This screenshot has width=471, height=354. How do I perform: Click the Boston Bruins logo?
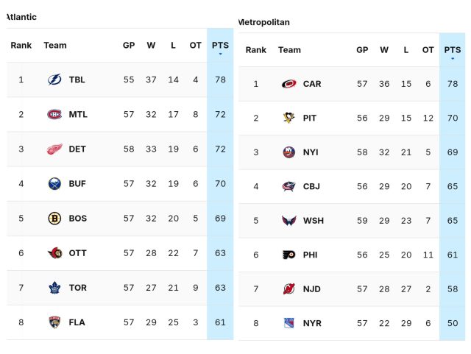coord(55,218)
